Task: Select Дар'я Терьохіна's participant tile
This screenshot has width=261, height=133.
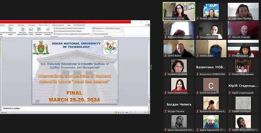Action: coord(211,123)
